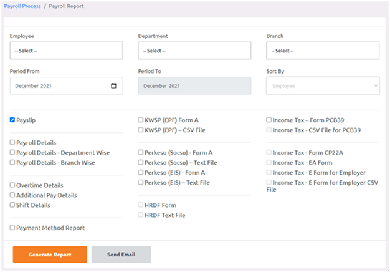Enable Additional Pay Details report
The height and width of the screenshot is (272, 390).
click(x=13, y=195)
